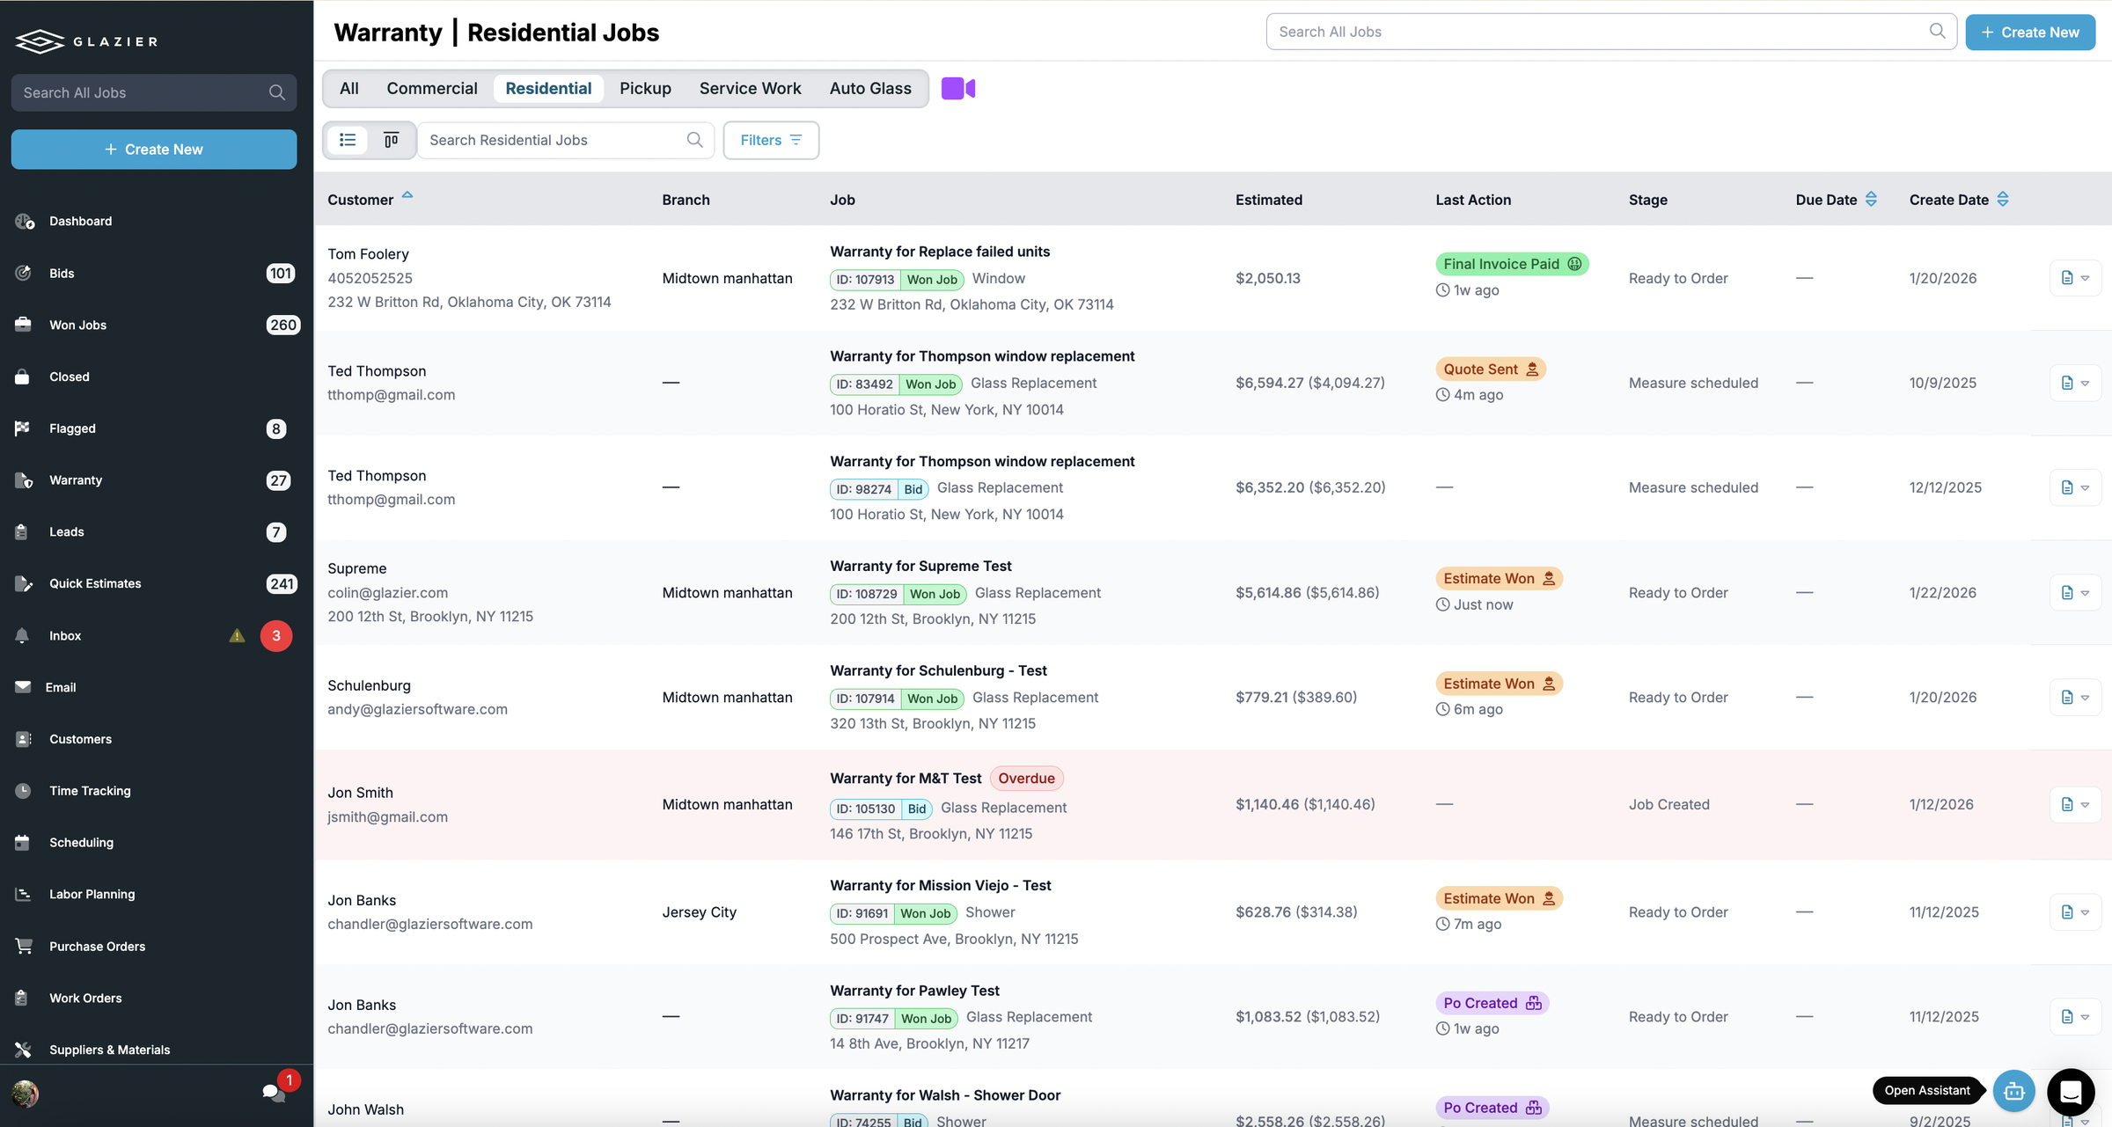Viewport: 2112px width, 1127px height.
Task: Click the purple video camera icon
Action: point(957,89)
